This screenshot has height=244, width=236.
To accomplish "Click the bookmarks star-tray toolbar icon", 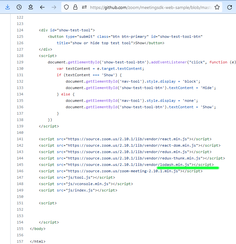I will 30,7.
